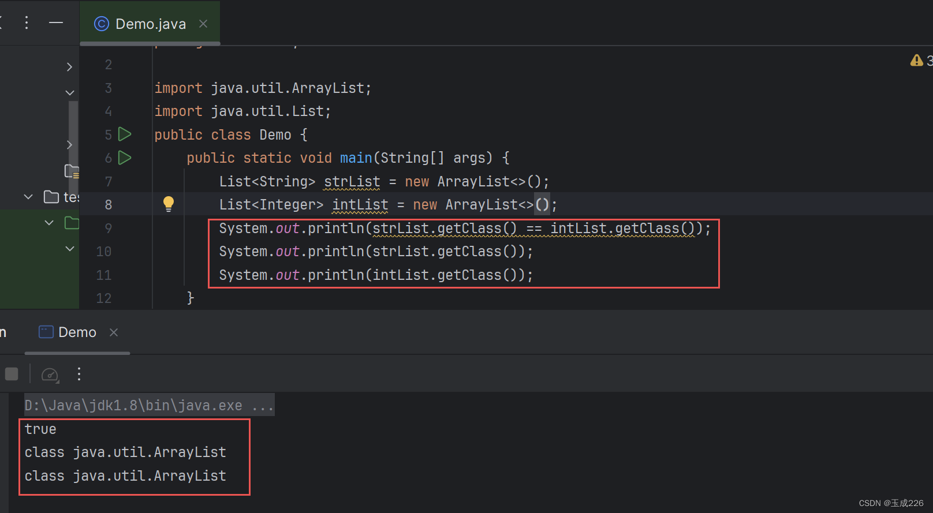Click the class name Demo in declaration
Viewport: 933px width, 513px height.
[275, 134]
